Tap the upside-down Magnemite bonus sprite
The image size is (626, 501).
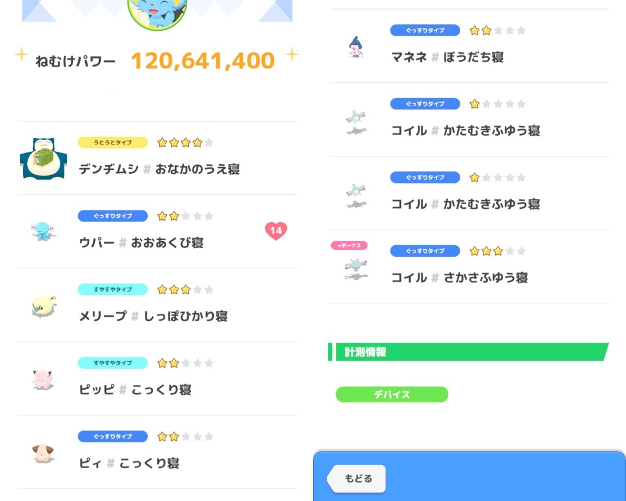(x=355, y=268)
